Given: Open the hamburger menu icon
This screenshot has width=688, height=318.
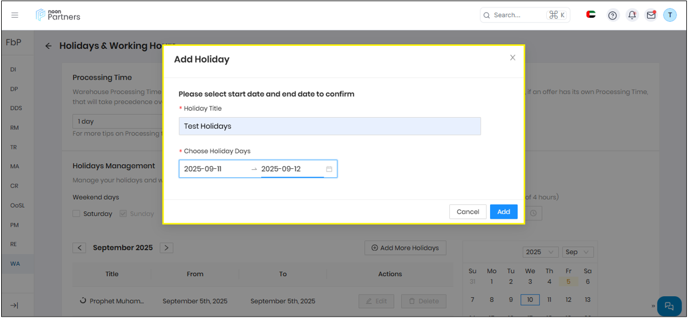Looking at the screenshot, I should (15, 15).
